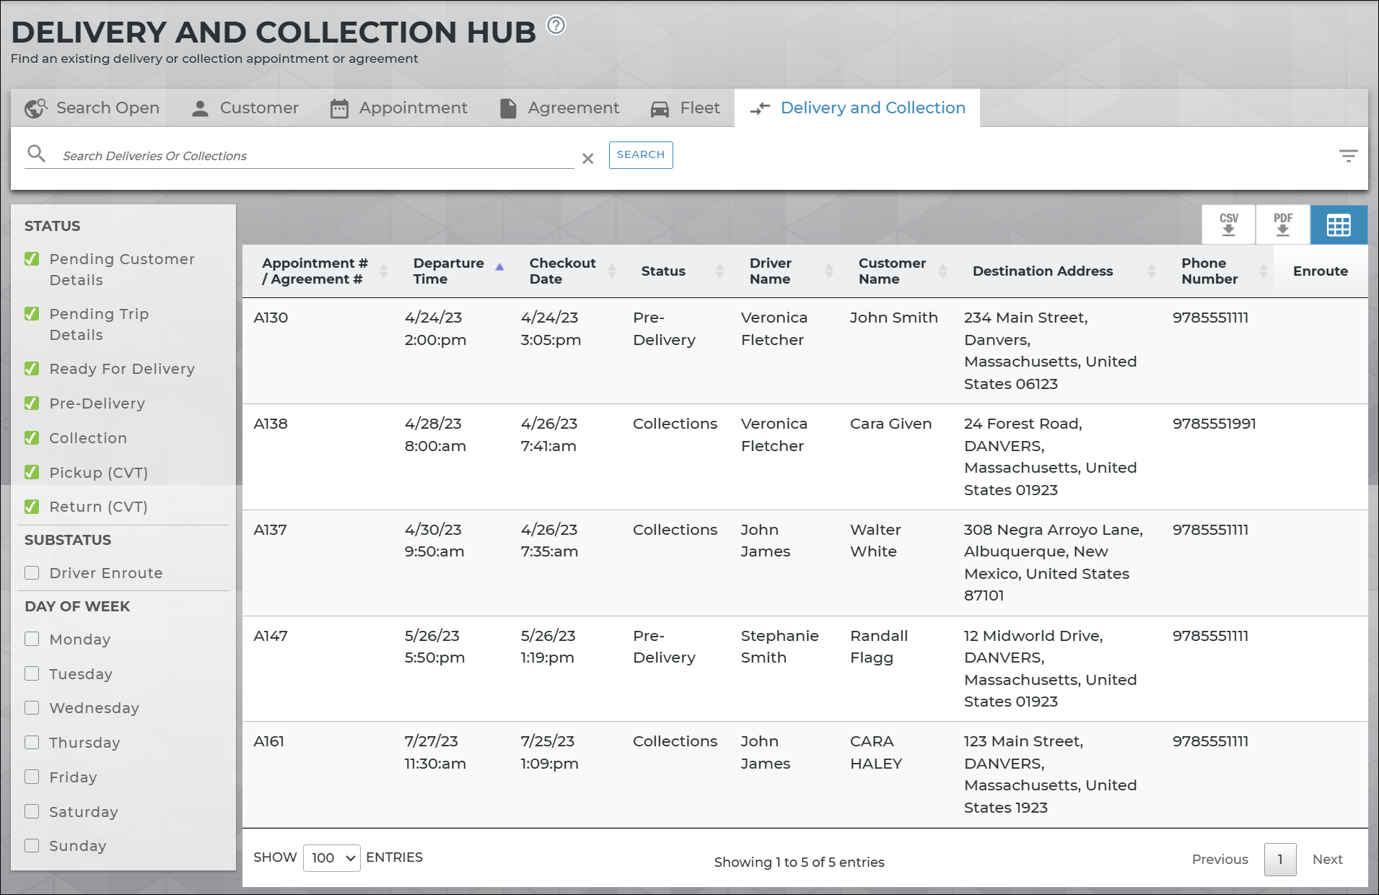The height and width of the screenshot is (895, 1379).
Task: Click the help question mark icon
Action: coord(556,26)
